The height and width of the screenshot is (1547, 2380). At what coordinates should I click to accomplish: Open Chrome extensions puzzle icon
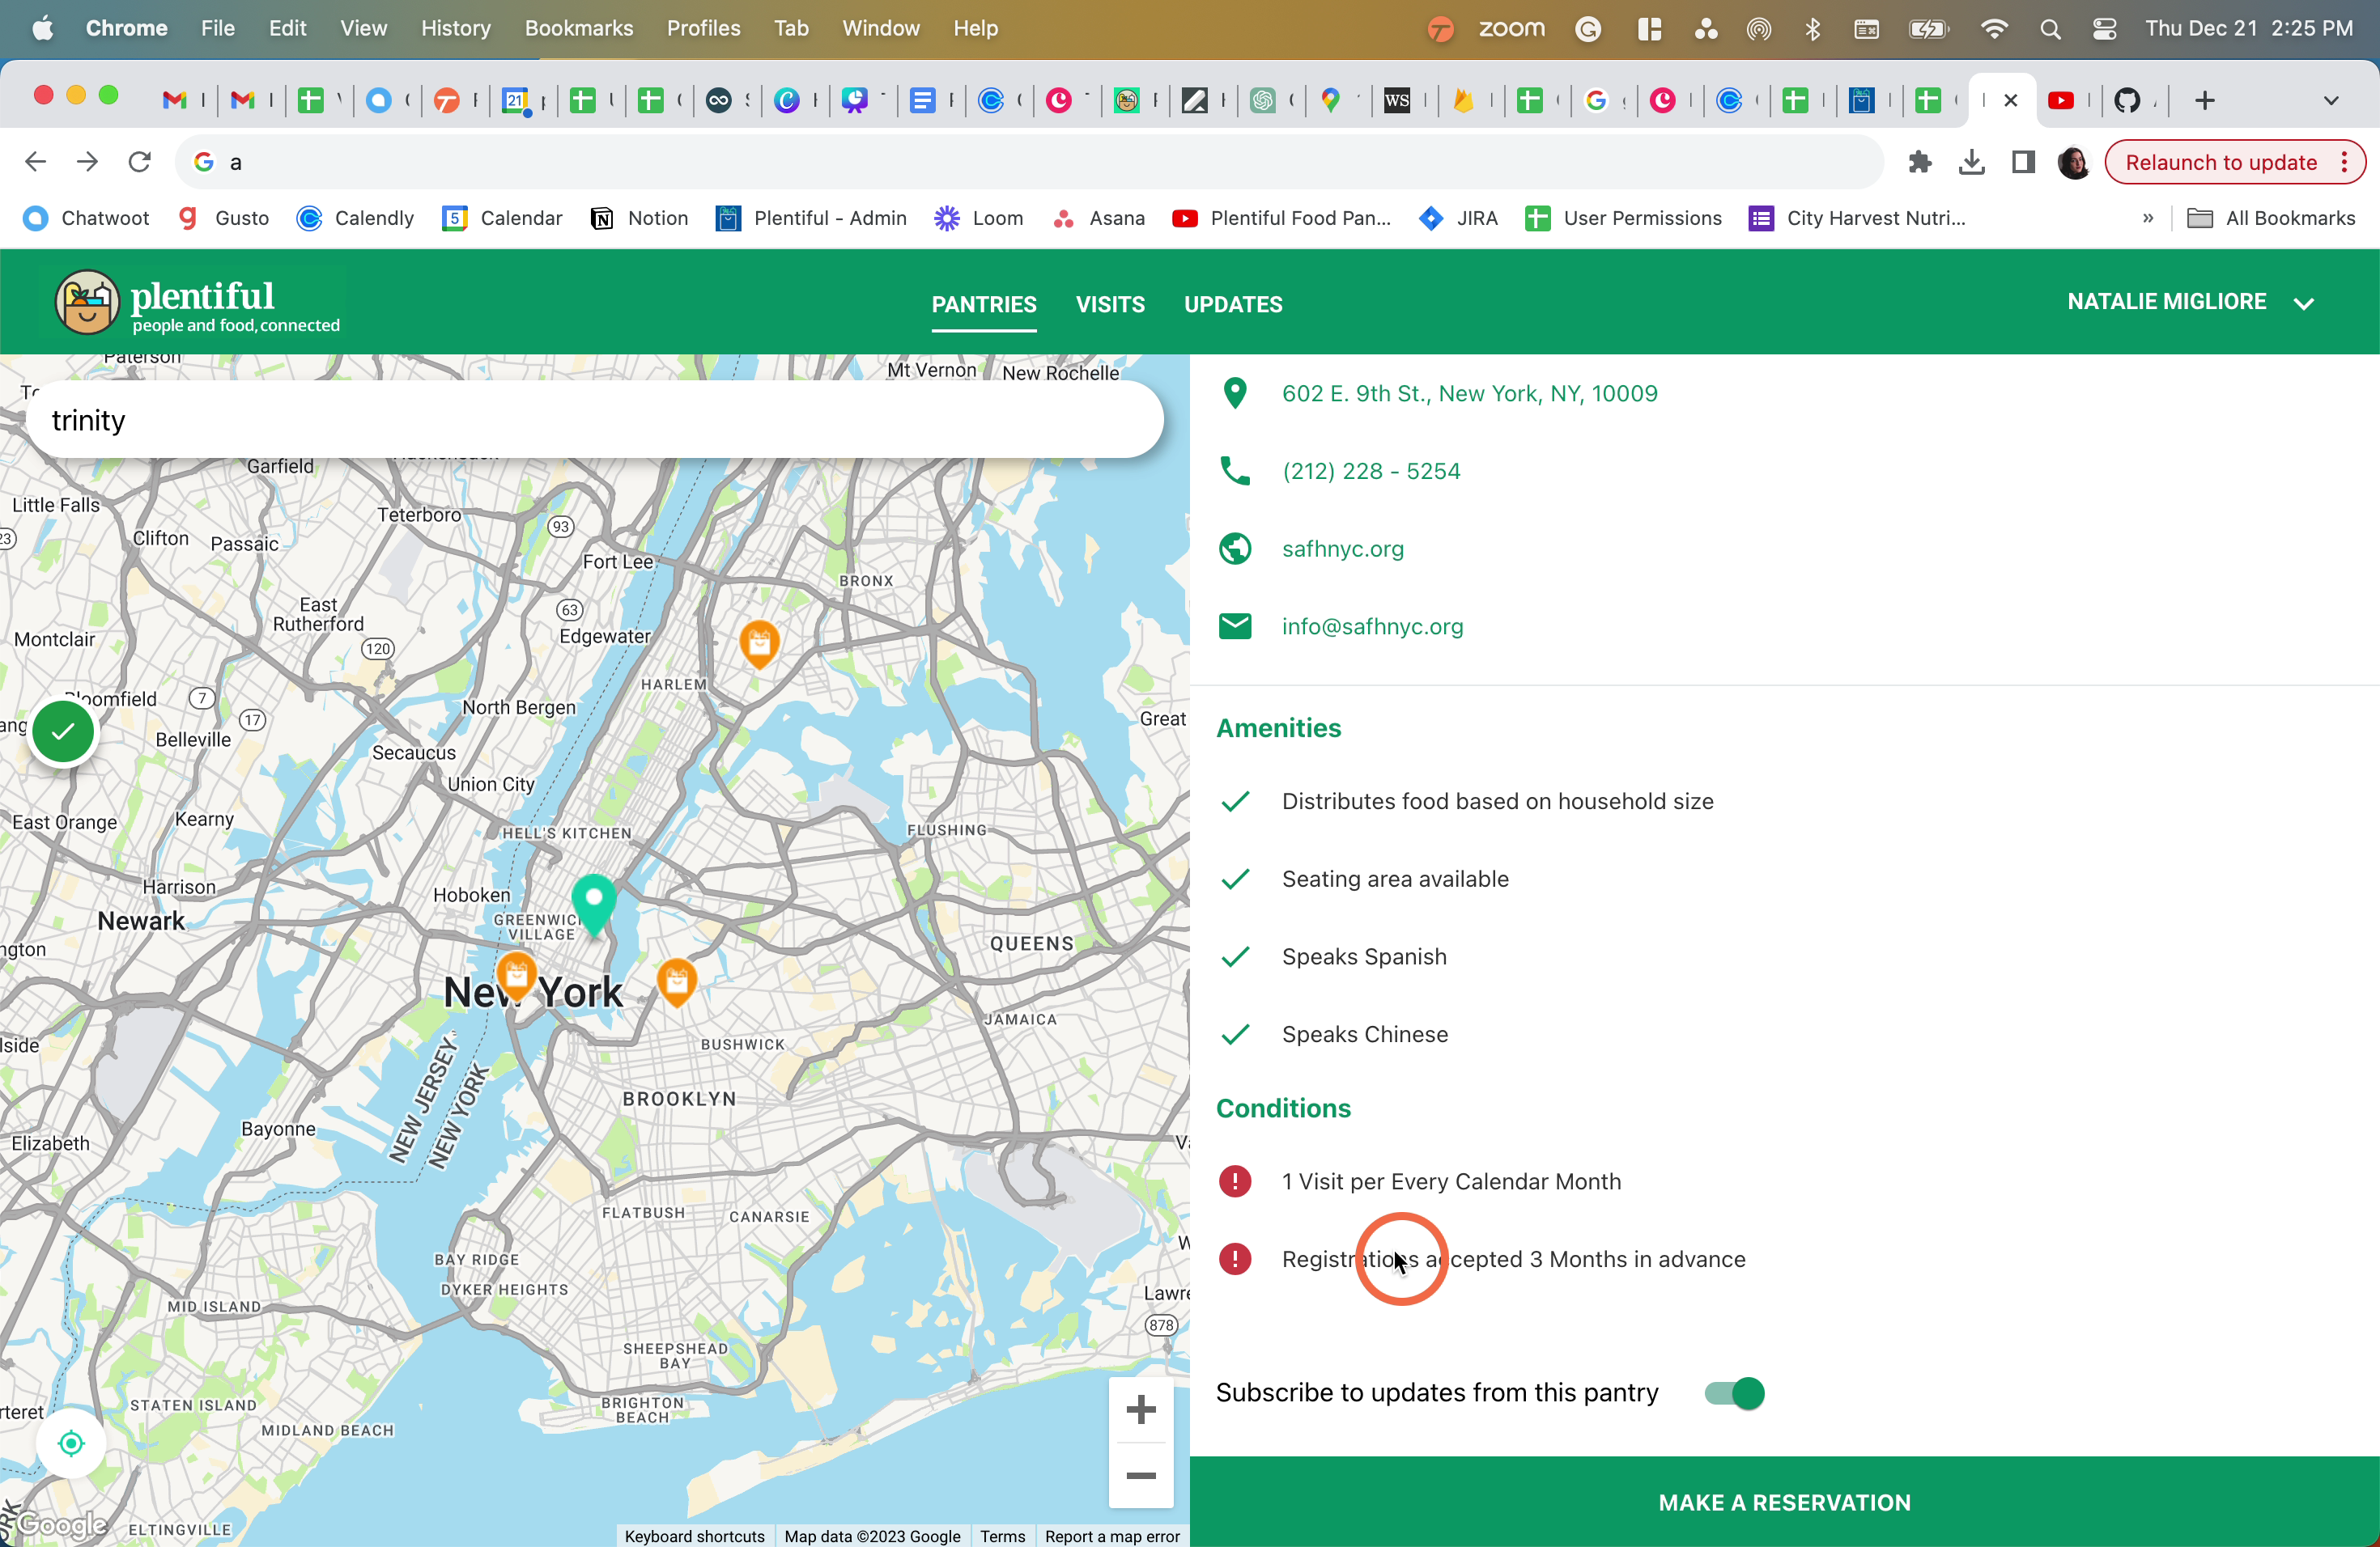pos(1919,162)
